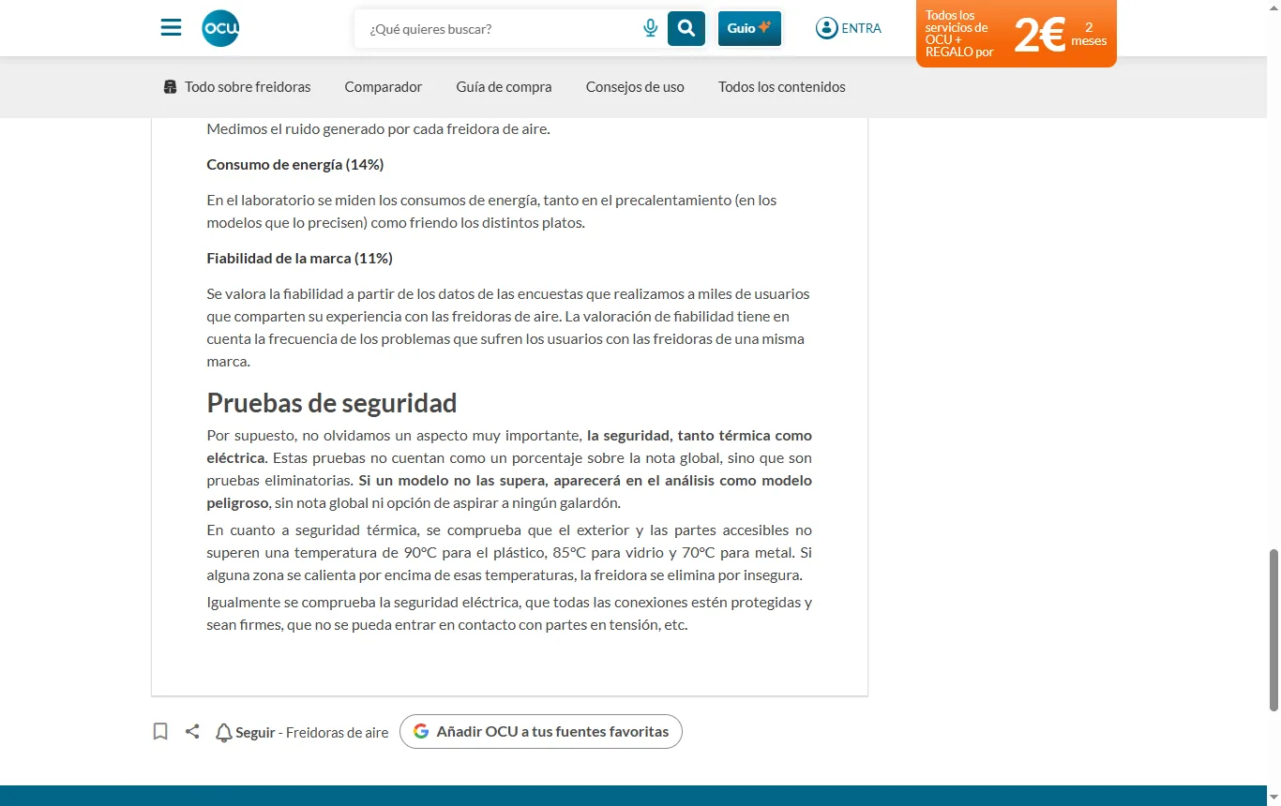
Task: Go to Comparador tab
Action: point(384,87)
